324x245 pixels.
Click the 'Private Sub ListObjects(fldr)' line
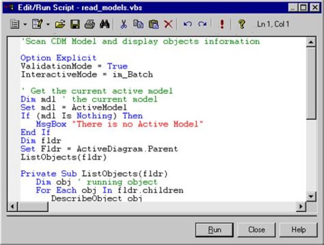click(x=94, y=174)
